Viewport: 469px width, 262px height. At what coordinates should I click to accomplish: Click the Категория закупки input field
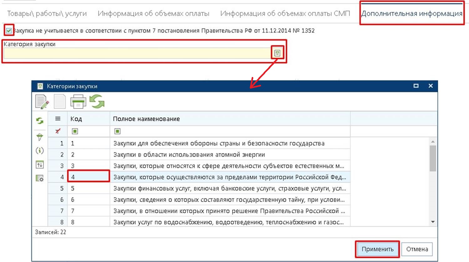137,53
